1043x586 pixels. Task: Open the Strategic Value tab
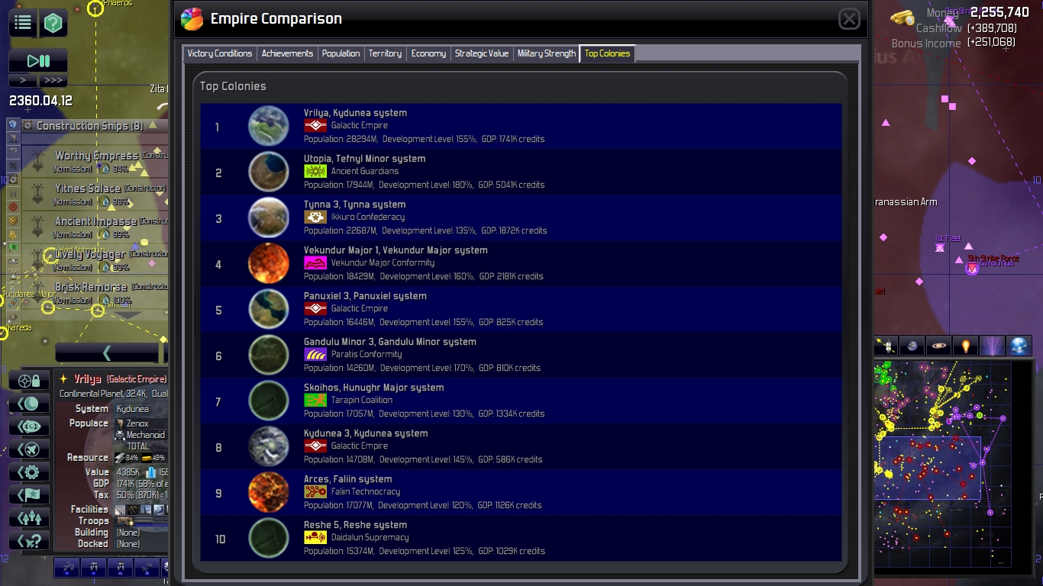click(481, 53)
